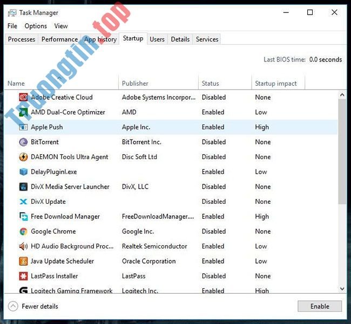Click the Apple Push icon
This screenshot has height=324, width=351.
pyautogui.click(x=23, y=127)
